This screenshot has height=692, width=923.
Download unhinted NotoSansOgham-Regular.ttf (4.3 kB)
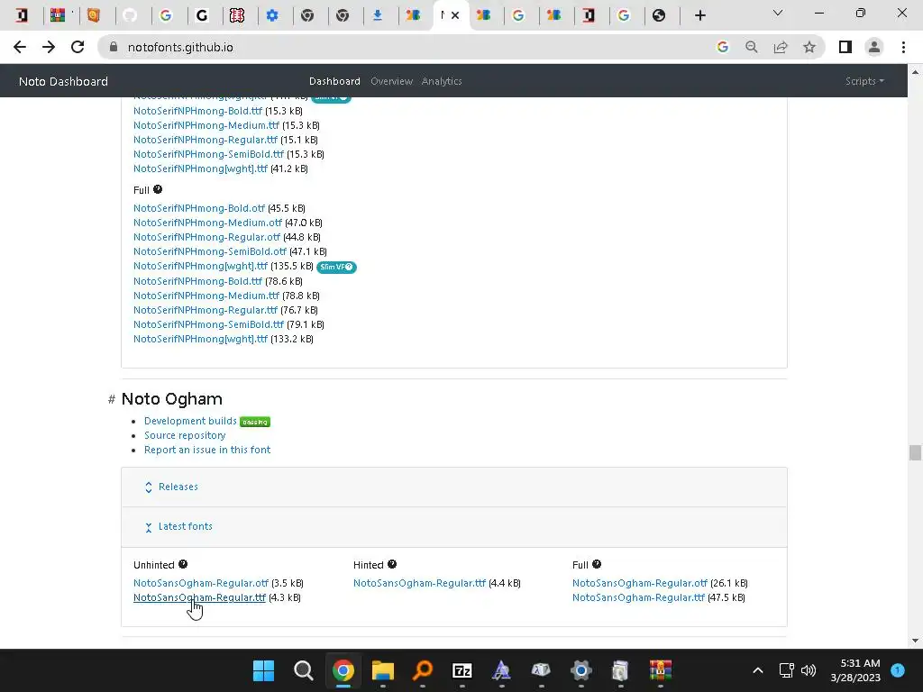(199, 597)
